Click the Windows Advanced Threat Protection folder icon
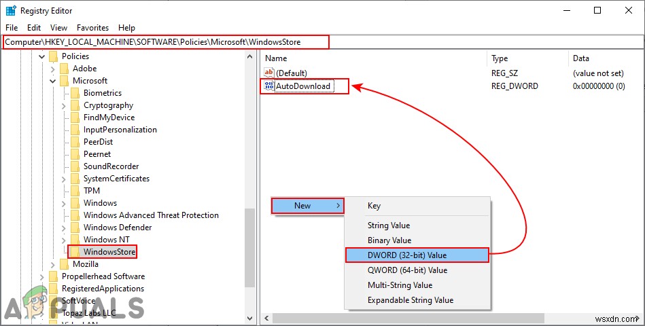The height and width of the screenshot is (326, 645). pos(75,215)
